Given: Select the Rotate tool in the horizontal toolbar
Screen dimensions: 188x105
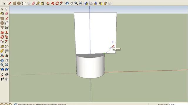Looking at the screenshot, I should point(57,3).
